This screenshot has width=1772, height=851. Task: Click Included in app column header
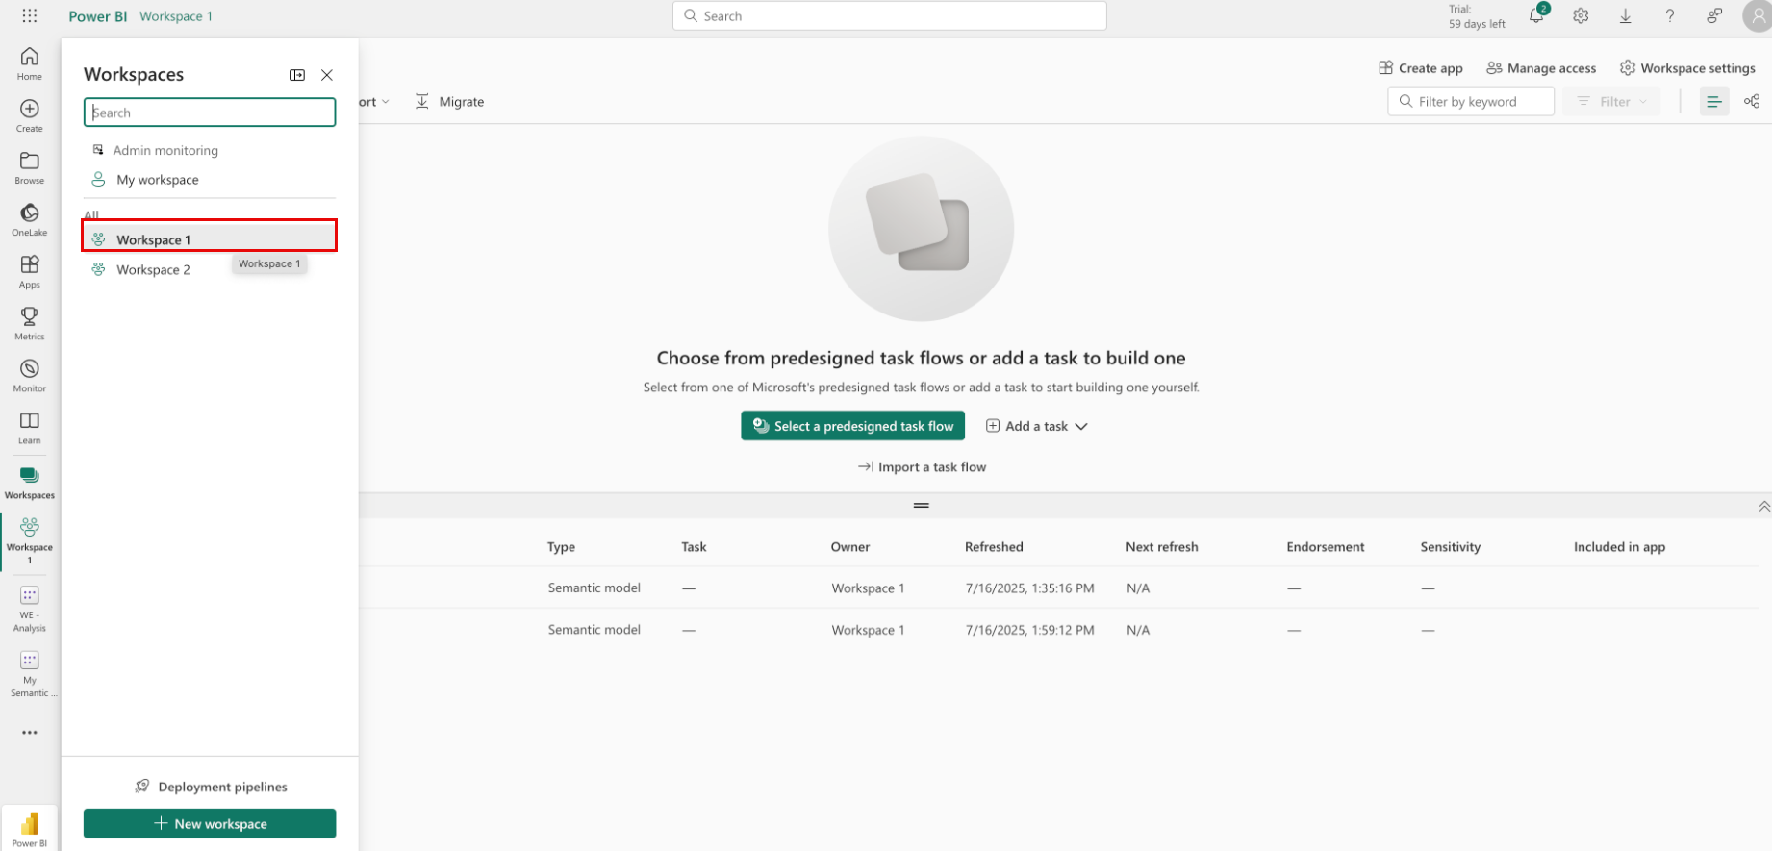coord(1619,547)
